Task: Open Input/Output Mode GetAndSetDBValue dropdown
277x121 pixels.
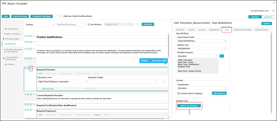Action: [202, 41]
